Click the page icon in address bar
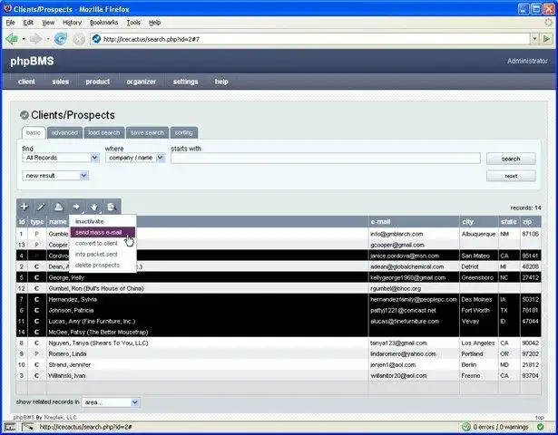 [x=96, y=39]
